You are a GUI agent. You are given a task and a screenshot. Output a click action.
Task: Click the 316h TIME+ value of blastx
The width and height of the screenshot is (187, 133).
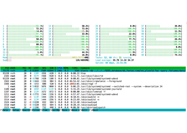click(x=77, y=71)
